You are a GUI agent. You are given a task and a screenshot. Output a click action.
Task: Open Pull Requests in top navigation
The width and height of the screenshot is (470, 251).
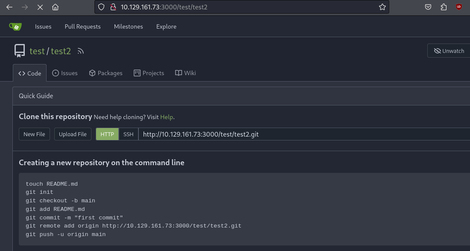[x=82, y=26]
